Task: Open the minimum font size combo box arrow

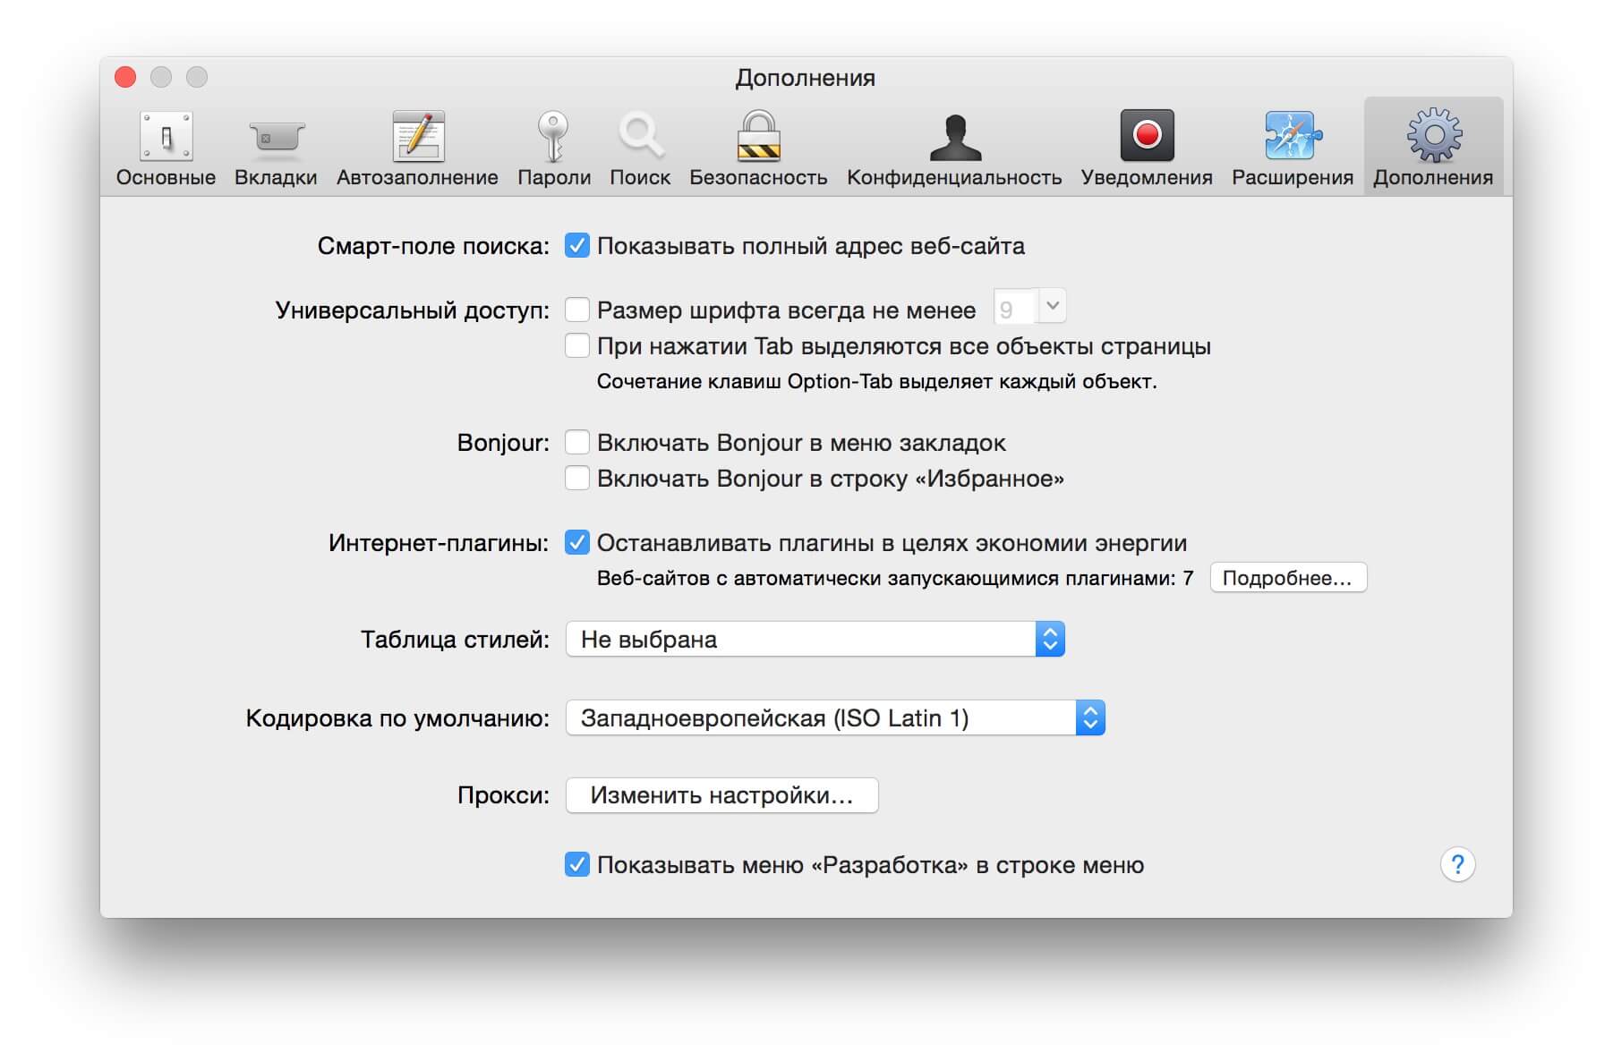Action: tap(1053, 306)
